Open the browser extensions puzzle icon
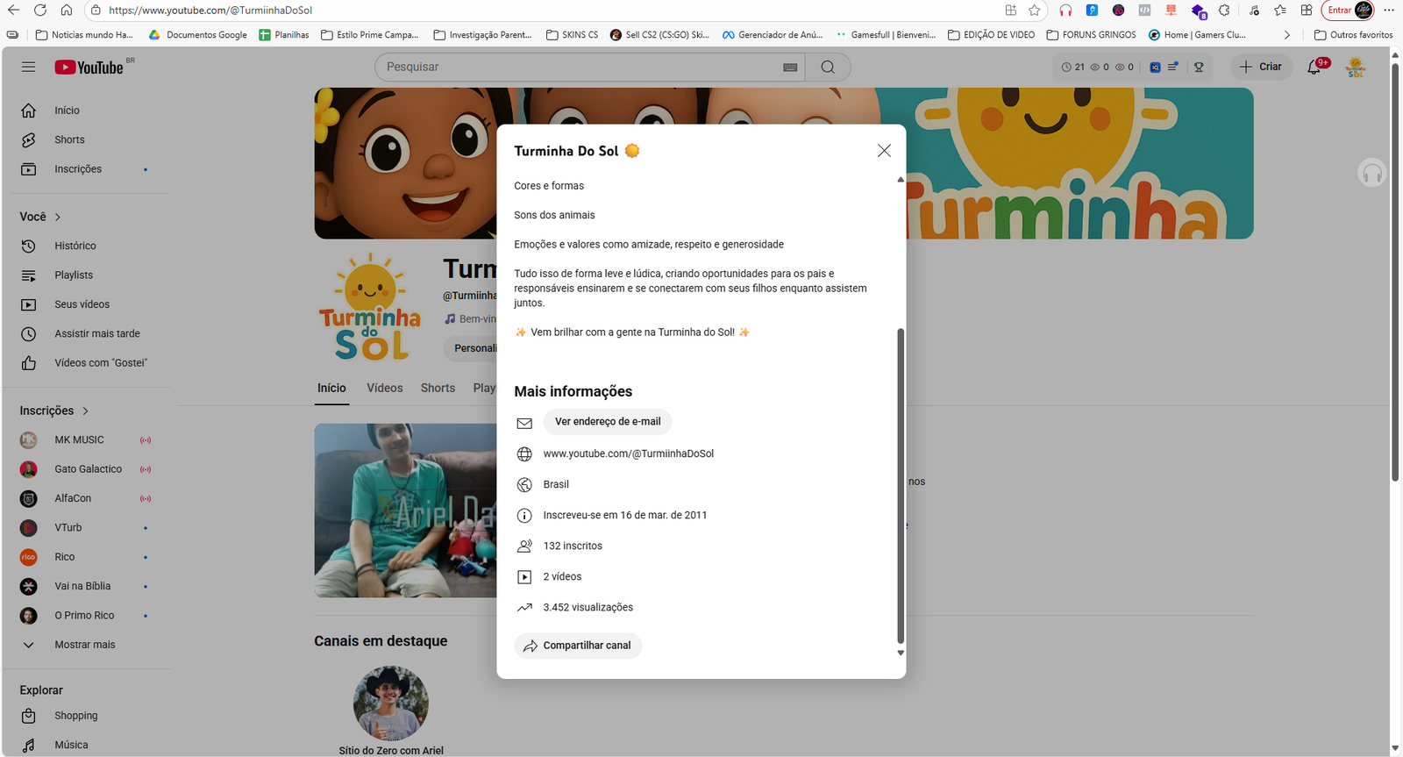 [x=1224, y=11]
